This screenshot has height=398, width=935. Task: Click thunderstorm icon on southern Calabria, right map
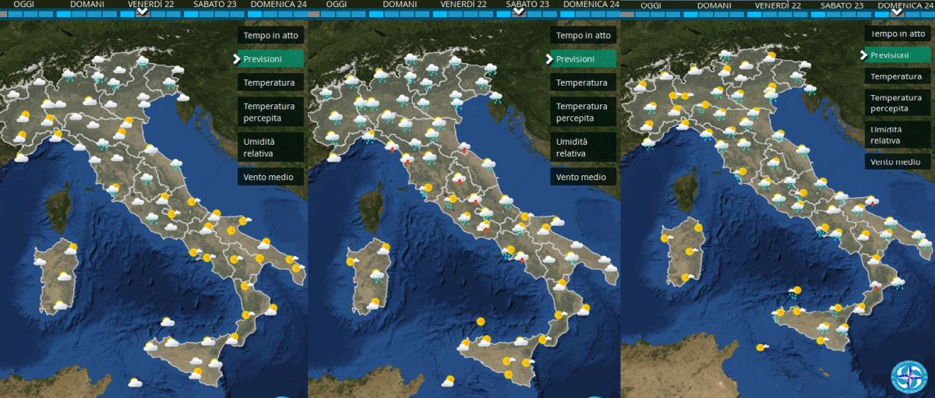[876, 286]
